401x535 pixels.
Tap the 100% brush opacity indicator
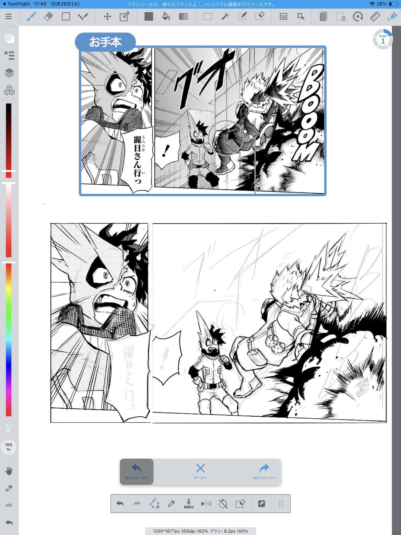(9, 447)
